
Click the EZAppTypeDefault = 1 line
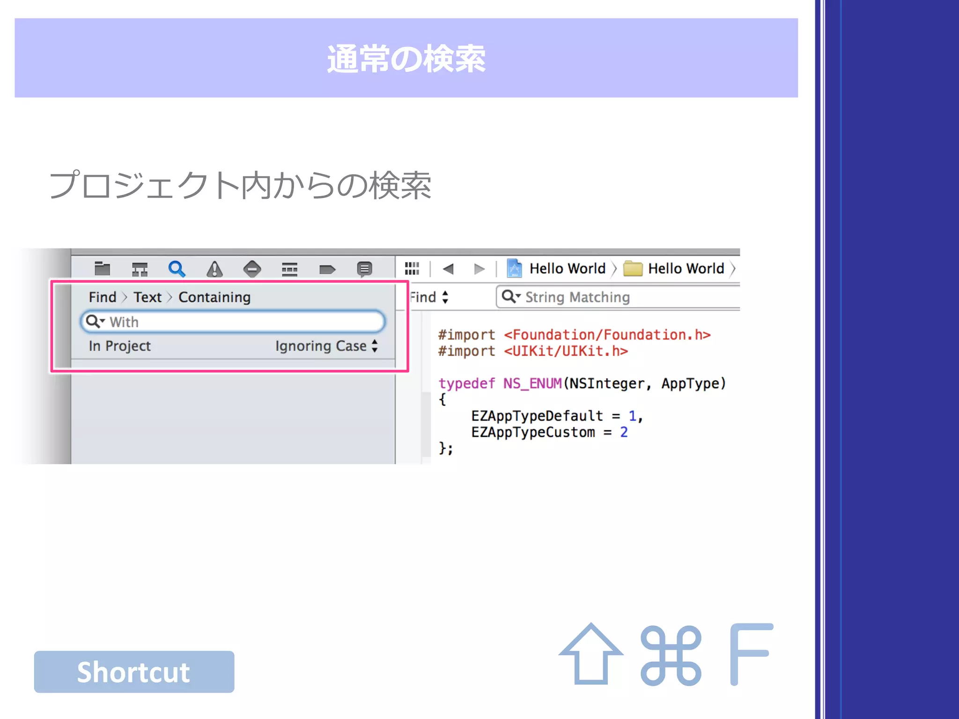coord(557,416)
